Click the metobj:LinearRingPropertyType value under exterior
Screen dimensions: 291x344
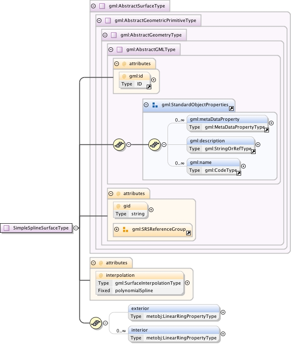[x=181, y=316]
